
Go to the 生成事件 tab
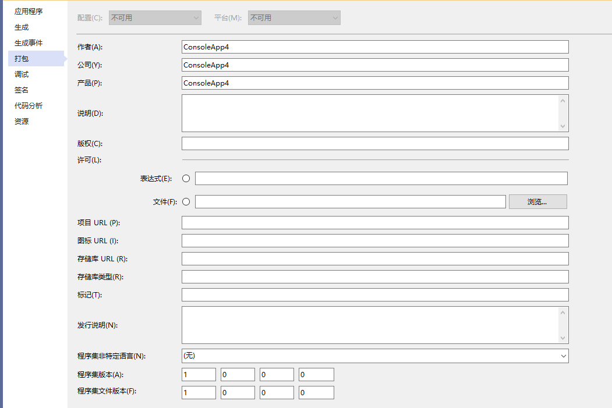coord(29,43)
